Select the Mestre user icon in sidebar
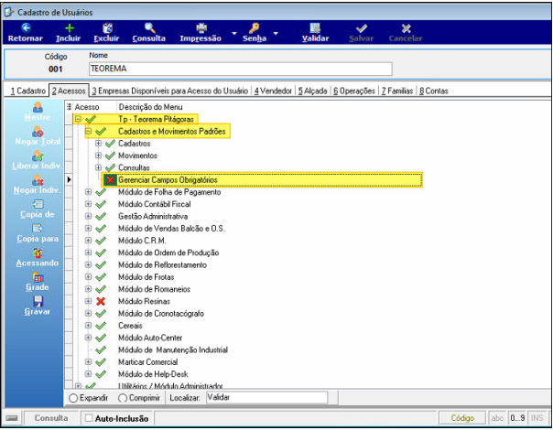The width and height of the screenshot is (553, 430). coord(38,107)
